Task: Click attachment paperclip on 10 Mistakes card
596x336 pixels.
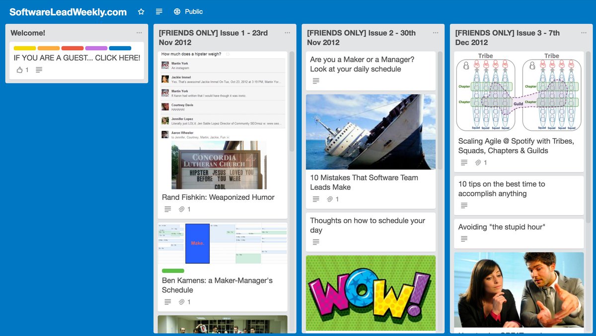Action: pyautogui.click(x=330, y=199)
